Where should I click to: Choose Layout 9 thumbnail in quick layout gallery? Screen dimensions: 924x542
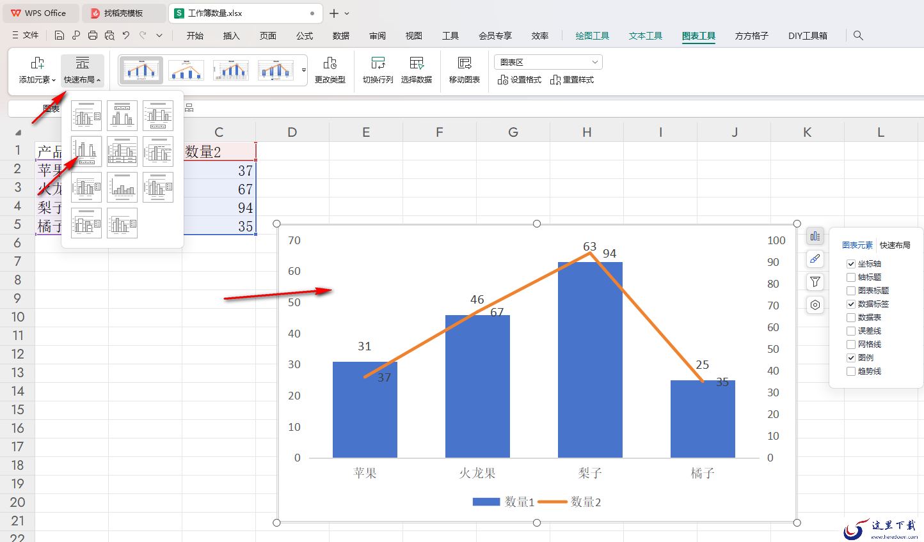[x=158, y=187]
